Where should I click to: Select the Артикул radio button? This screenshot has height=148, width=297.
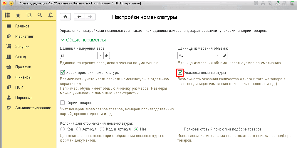[78, 129]
